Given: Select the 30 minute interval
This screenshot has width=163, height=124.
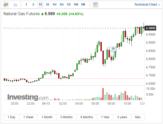Looking at the screenshot, I should (x=48, y=5).
